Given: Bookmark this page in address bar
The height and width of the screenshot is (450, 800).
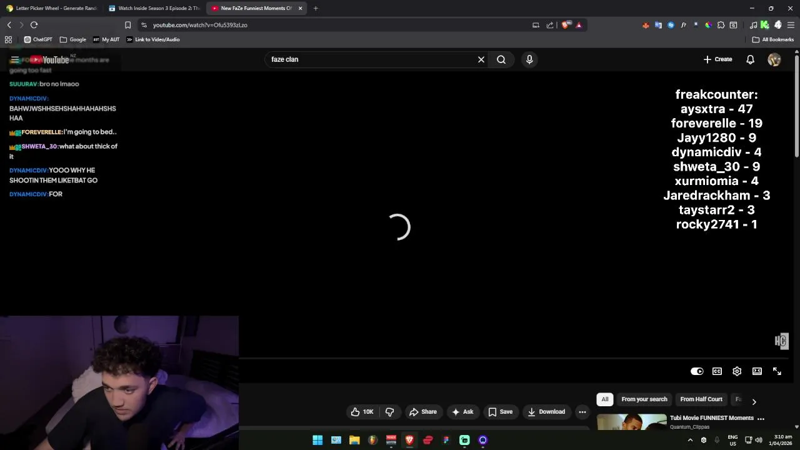Looking at the screenshot, I should (x=127, y=25).
